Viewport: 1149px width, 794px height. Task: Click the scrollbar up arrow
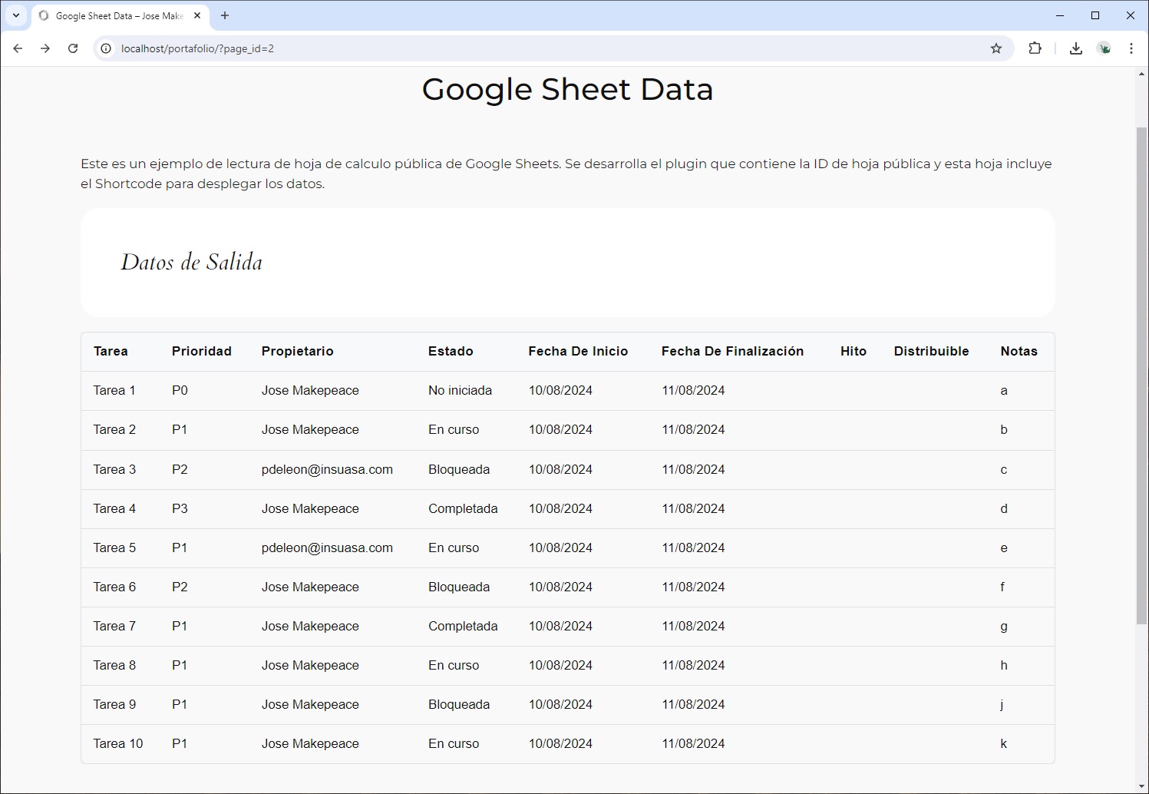coord(1141,74)
